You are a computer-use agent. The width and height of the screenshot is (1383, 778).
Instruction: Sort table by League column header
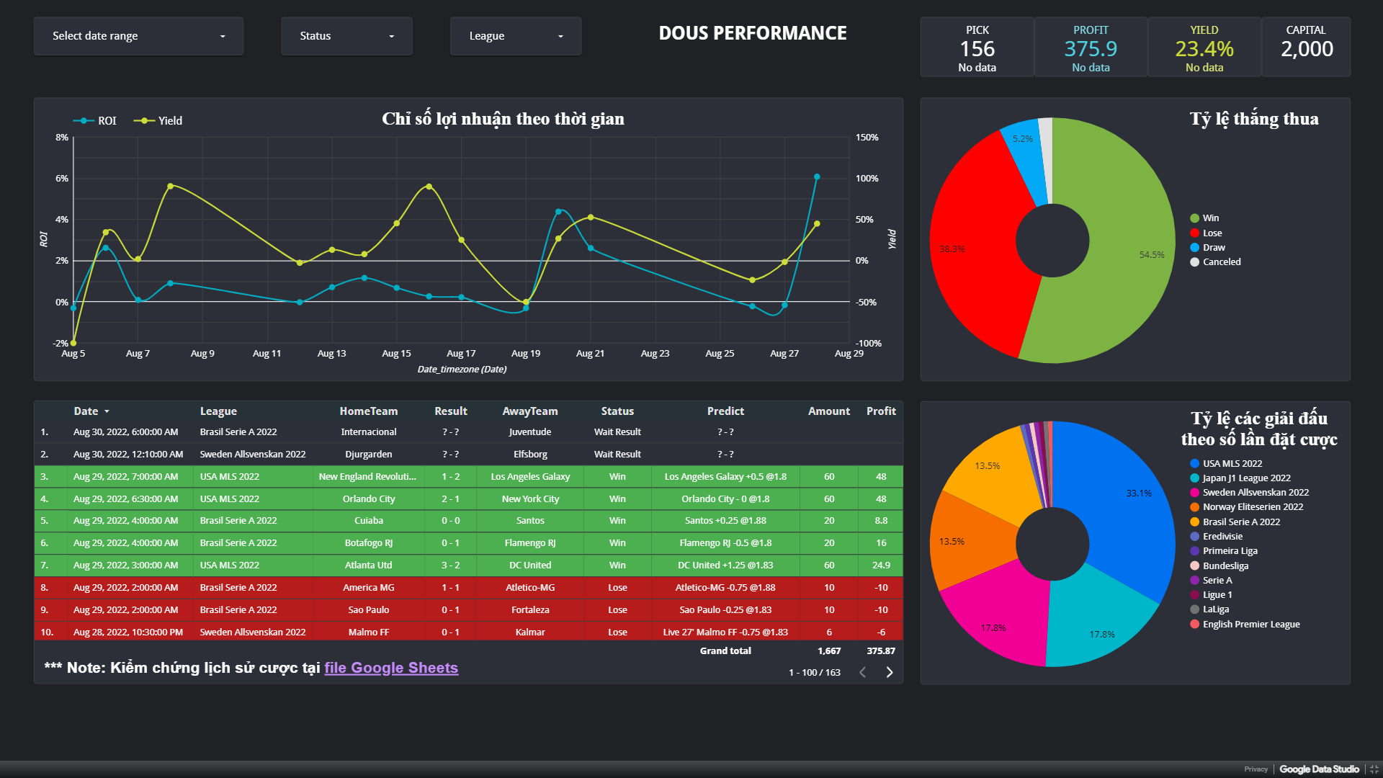[x=218, y=411]
